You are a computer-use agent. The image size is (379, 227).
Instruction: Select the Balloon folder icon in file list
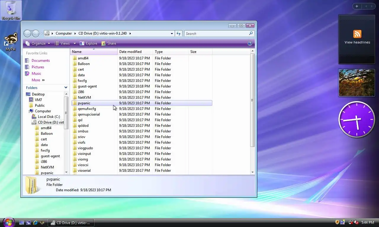[x=75, y=64]
